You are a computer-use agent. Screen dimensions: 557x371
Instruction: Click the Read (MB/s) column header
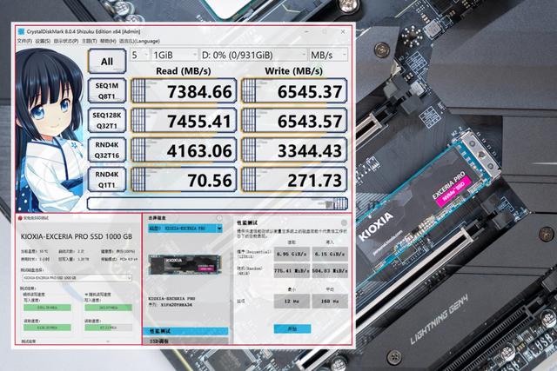tap(184, 71)
